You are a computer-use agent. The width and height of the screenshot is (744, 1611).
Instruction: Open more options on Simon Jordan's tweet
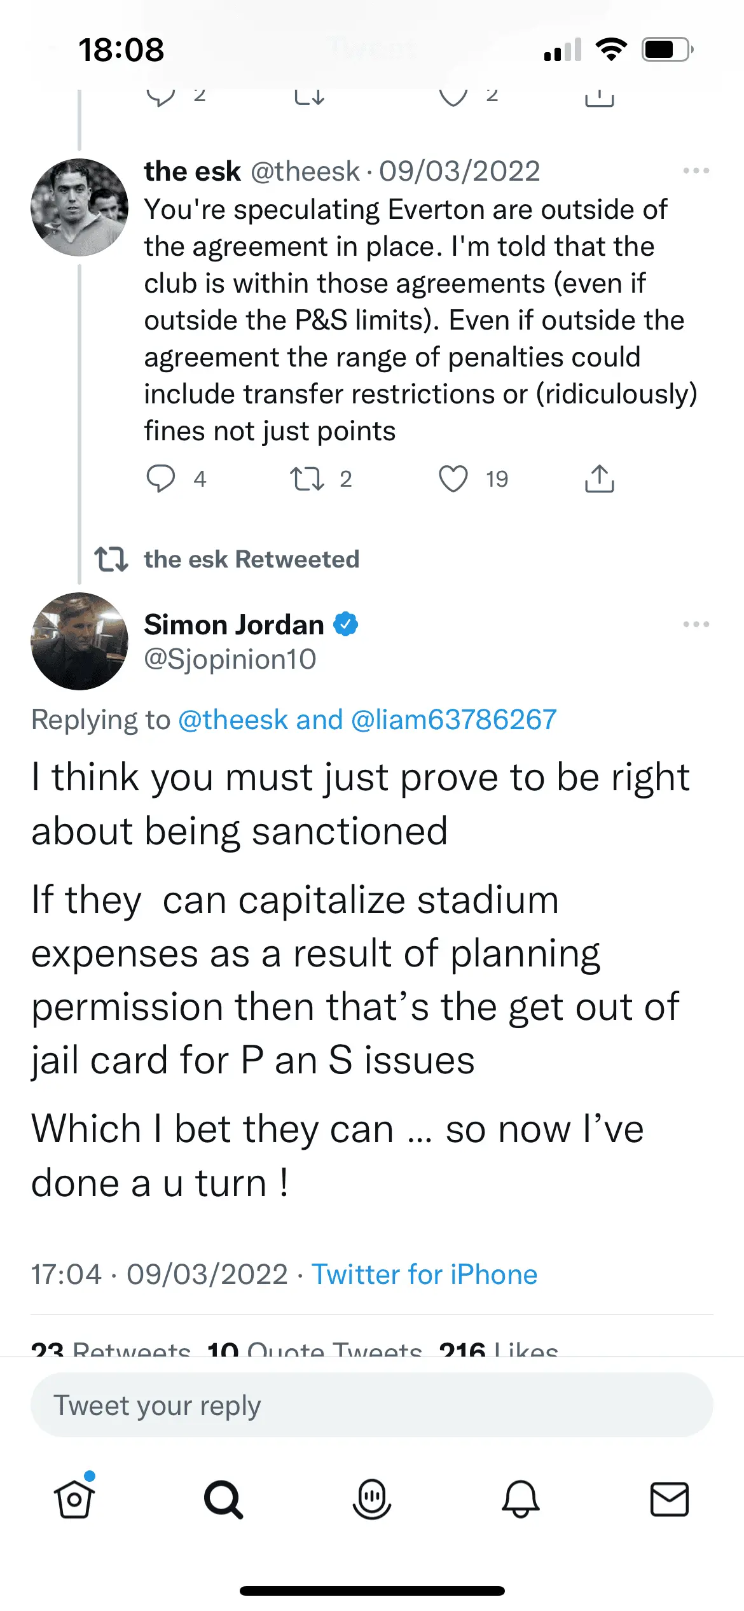pos(696,624)
